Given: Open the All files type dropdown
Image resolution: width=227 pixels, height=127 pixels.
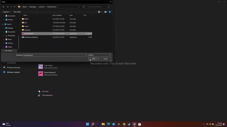Looking at the screenshot, I should [99, 55].
